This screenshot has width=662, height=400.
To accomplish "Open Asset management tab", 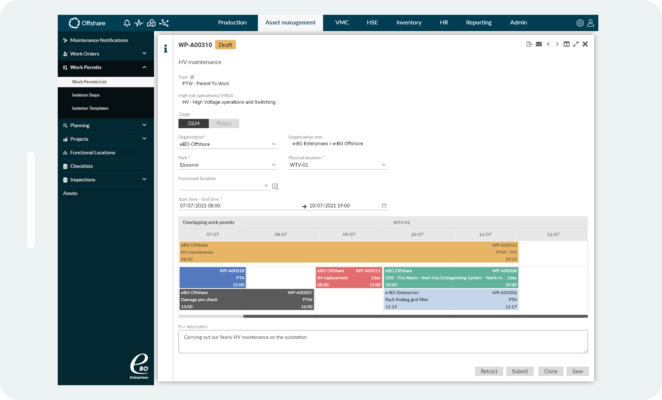I will point(290,23).
